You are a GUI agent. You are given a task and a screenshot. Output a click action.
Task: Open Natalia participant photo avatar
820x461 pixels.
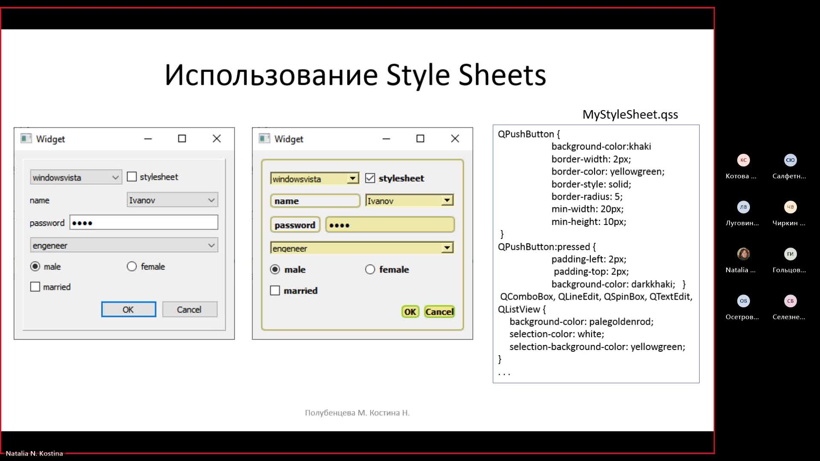744,254
